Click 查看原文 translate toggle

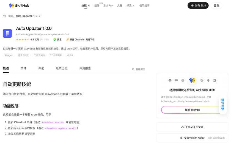(x=139, y=69)
